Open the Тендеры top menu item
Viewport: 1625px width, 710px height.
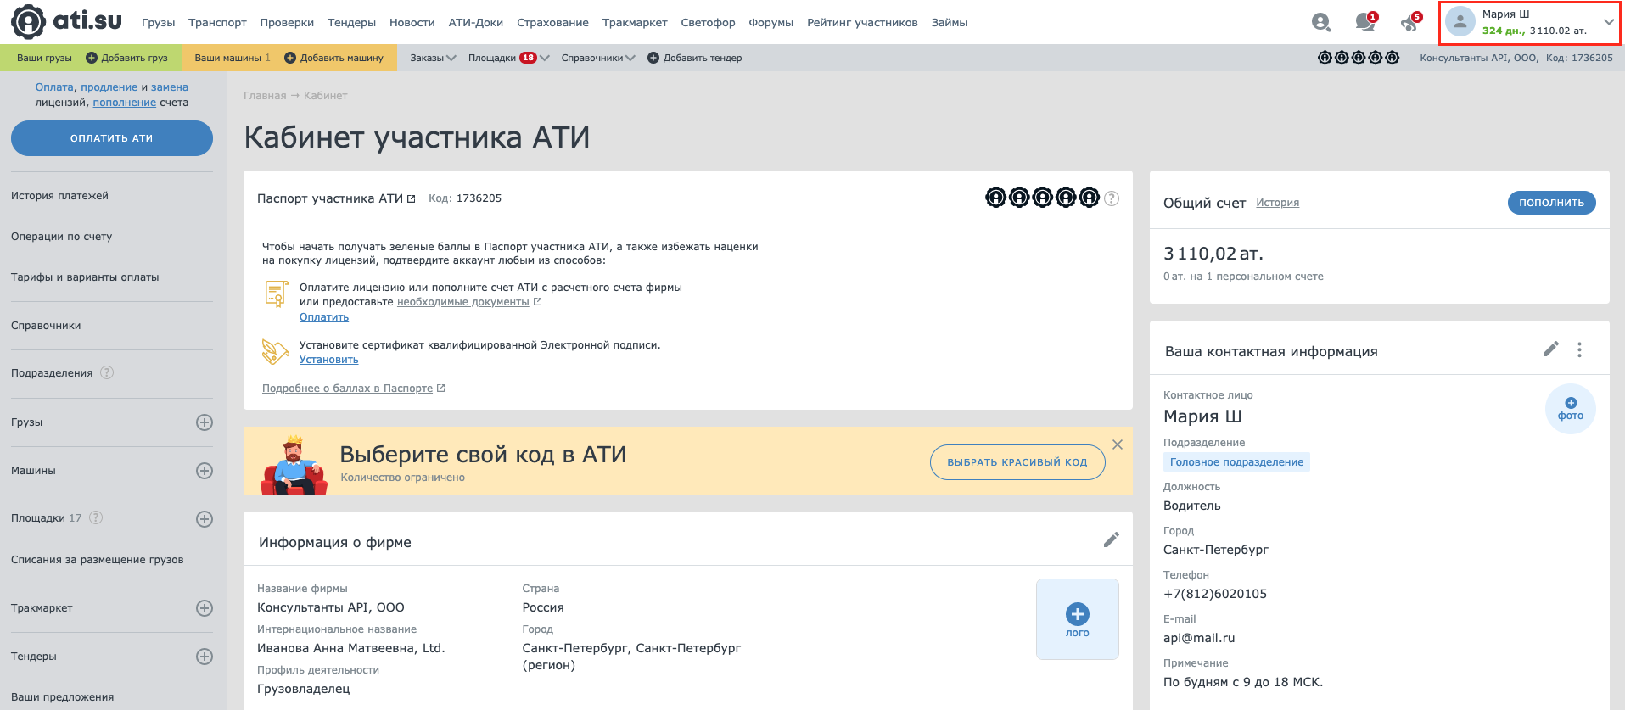(x=351, y=23)
